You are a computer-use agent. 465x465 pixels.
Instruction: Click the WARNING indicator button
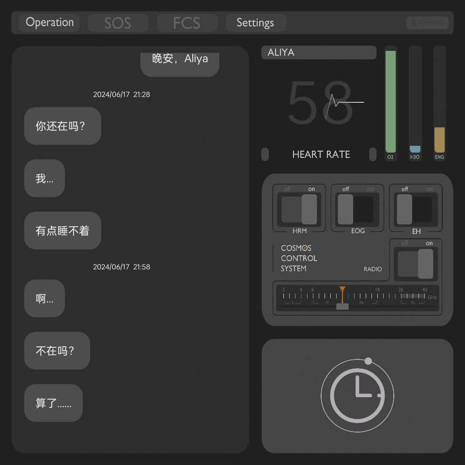tap(427, 23)
